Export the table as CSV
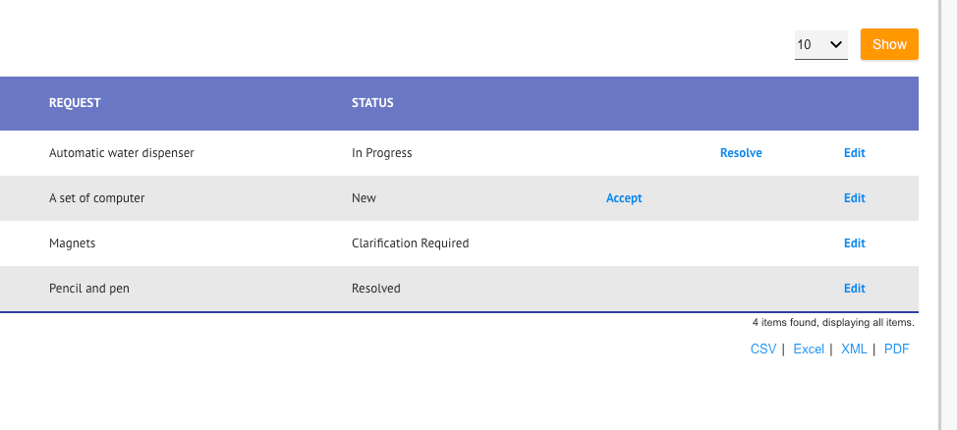The width and height of the screenshot is (957, 430). [x=763, y=349]
